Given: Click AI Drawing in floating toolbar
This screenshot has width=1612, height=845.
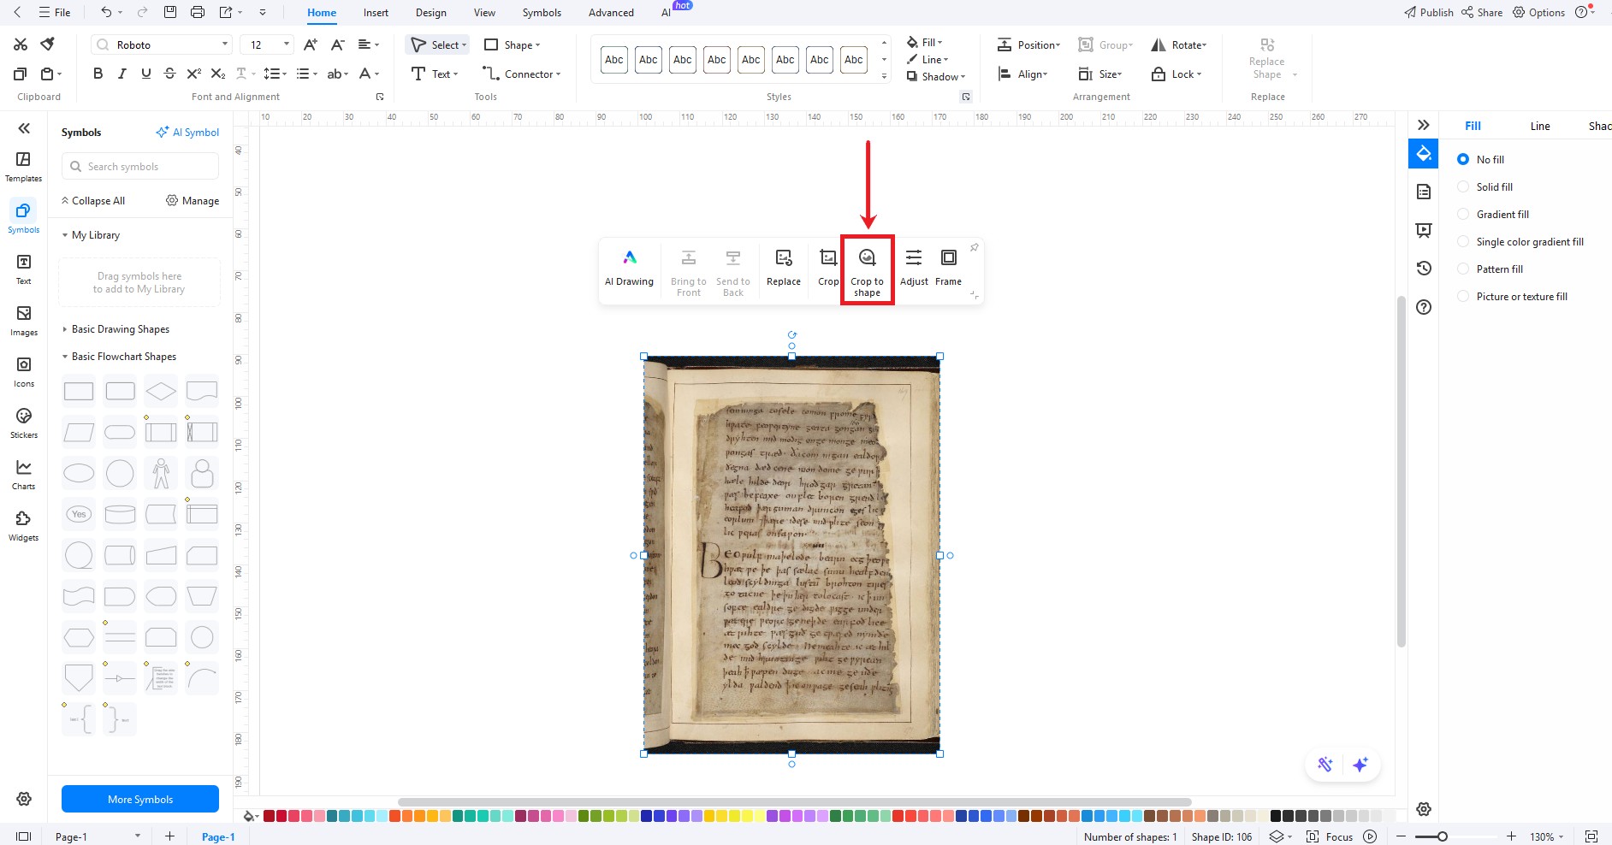Looking at the screenshot, I should click(629, 268).
